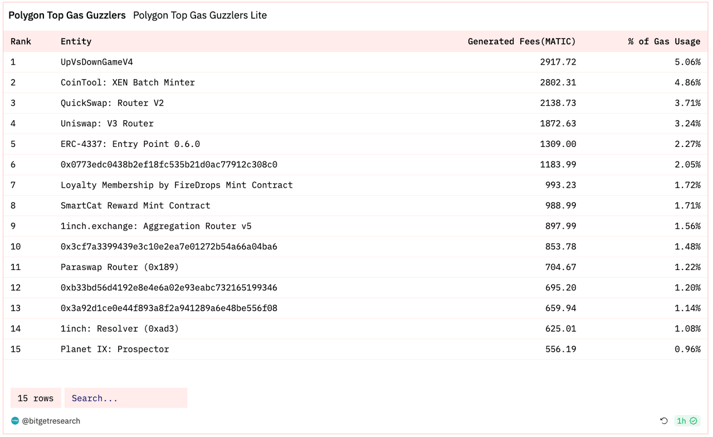
Task: Click the 556.19 generated fees value
Action: click(x=561, y=350)
